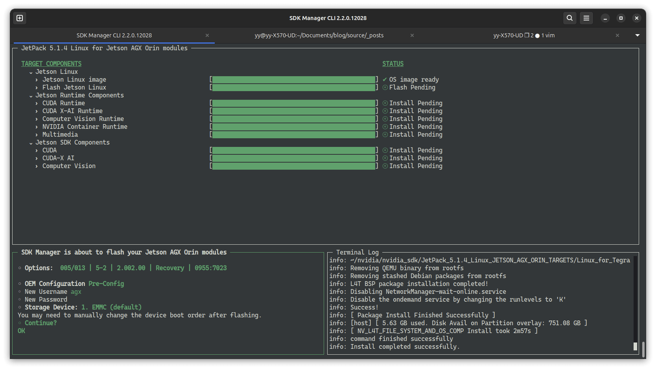This screenshot has height=370, width=656.
Task: Click NVIDIA Container Runtime pending status icon
Action: coord(385,126)
